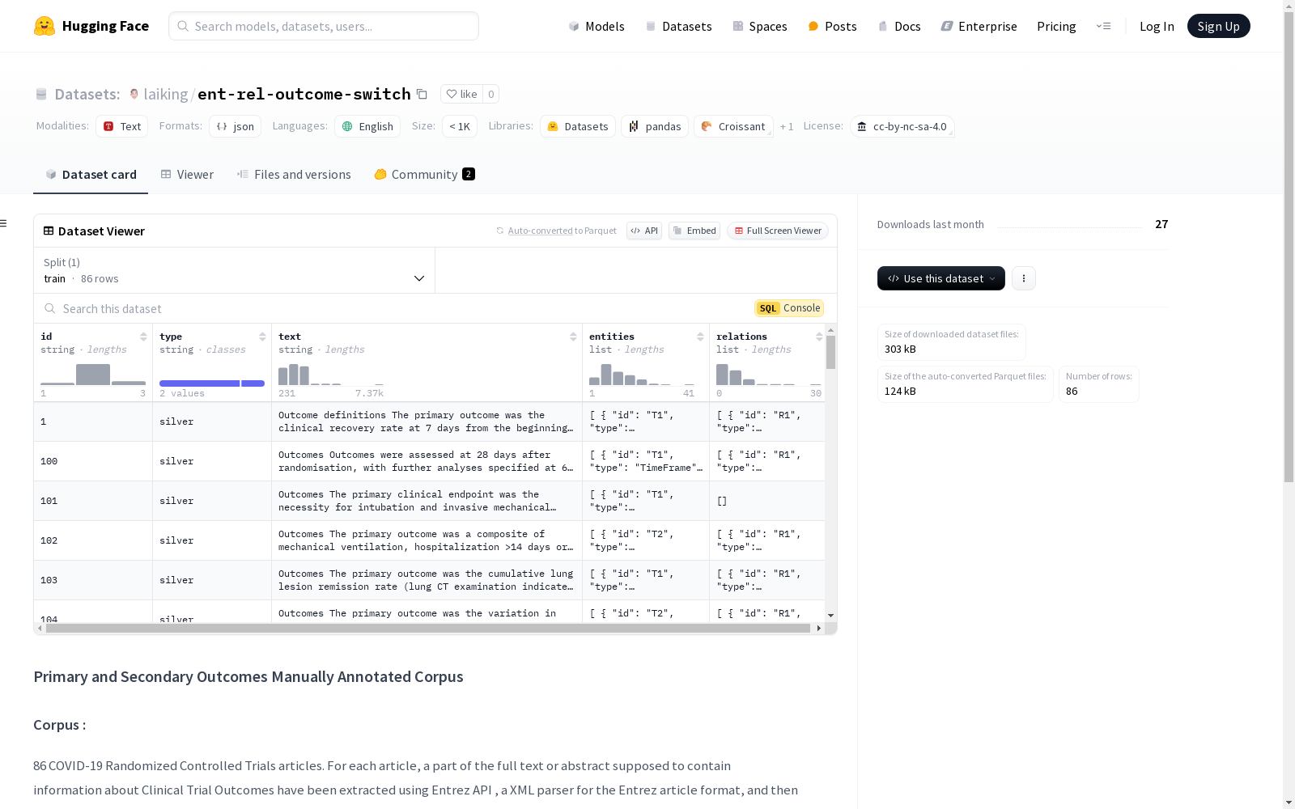Switch to the Viewer tab
Viewport: 1295px width, 809px height.
[x=187, y=174]
